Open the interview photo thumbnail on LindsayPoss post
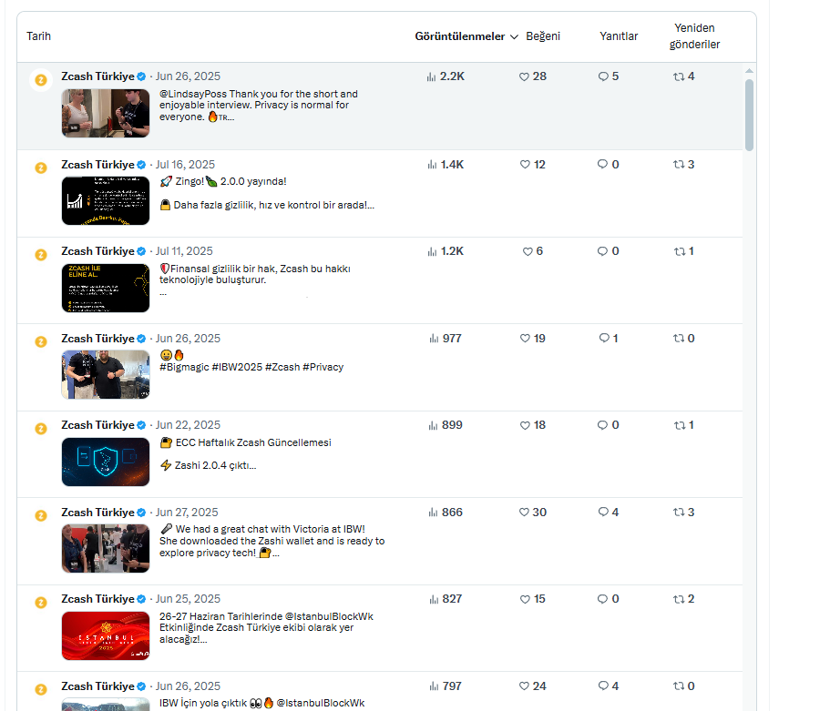 click(106, 113)
